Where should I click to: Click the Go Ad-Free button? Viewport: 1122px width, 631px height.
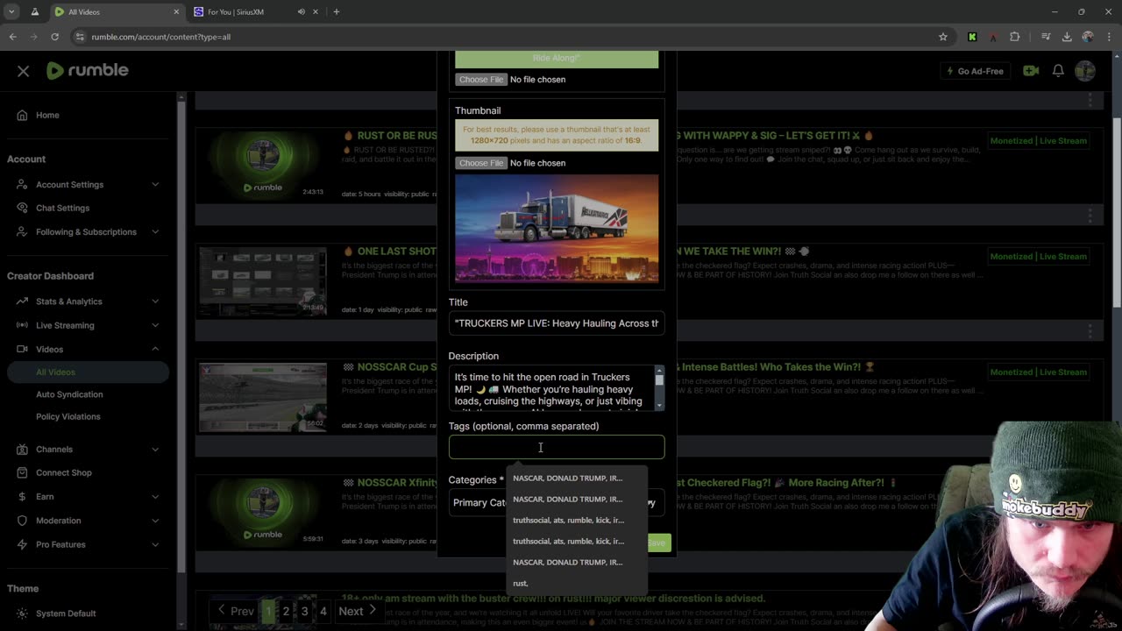975,71
